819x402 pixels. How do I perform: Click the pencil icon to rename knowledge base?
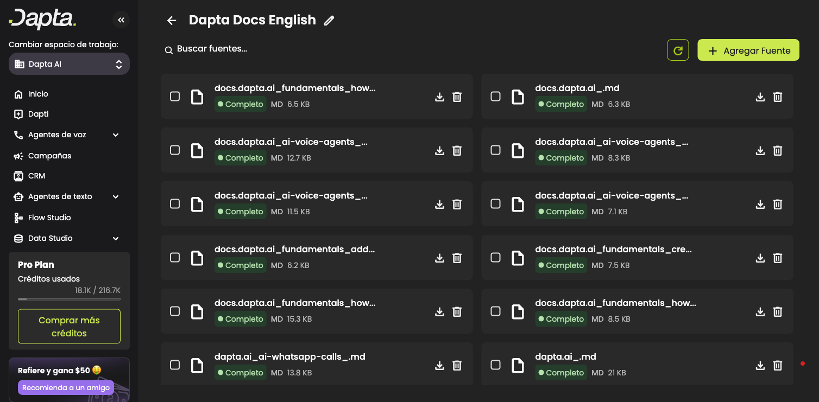coord(329,21)
